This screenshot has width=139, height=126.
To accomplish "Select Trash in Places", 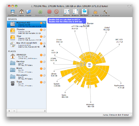I will click(x=26, y=83).
